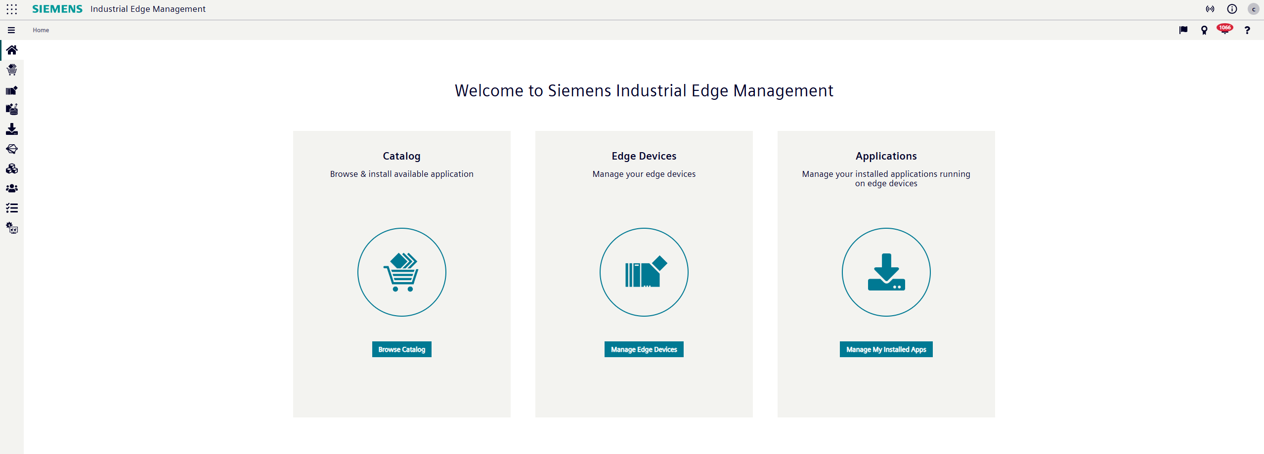This screenshot has width=1264, height=454.
Task: Open the Catalog shopping cart sidebar icon
Action: tap(12, 70)
